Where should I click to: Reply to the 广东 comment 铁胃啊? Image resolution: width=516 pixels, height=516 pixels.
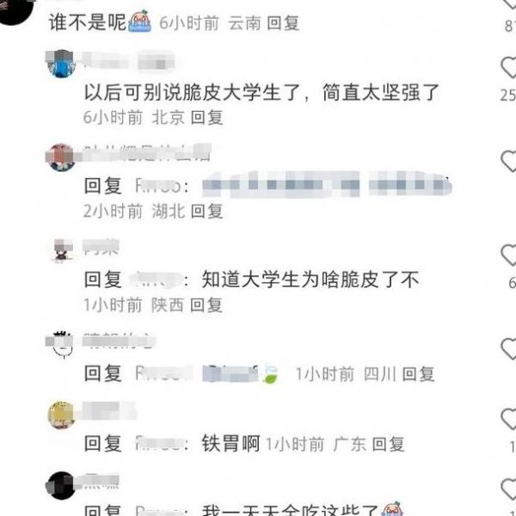(x=388, y=445)
